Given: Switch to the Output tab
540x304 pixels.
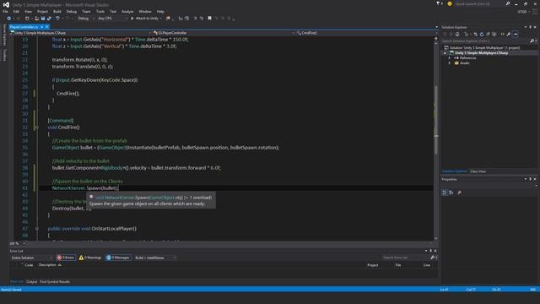Looking at the screenshot, I should 31,281.
